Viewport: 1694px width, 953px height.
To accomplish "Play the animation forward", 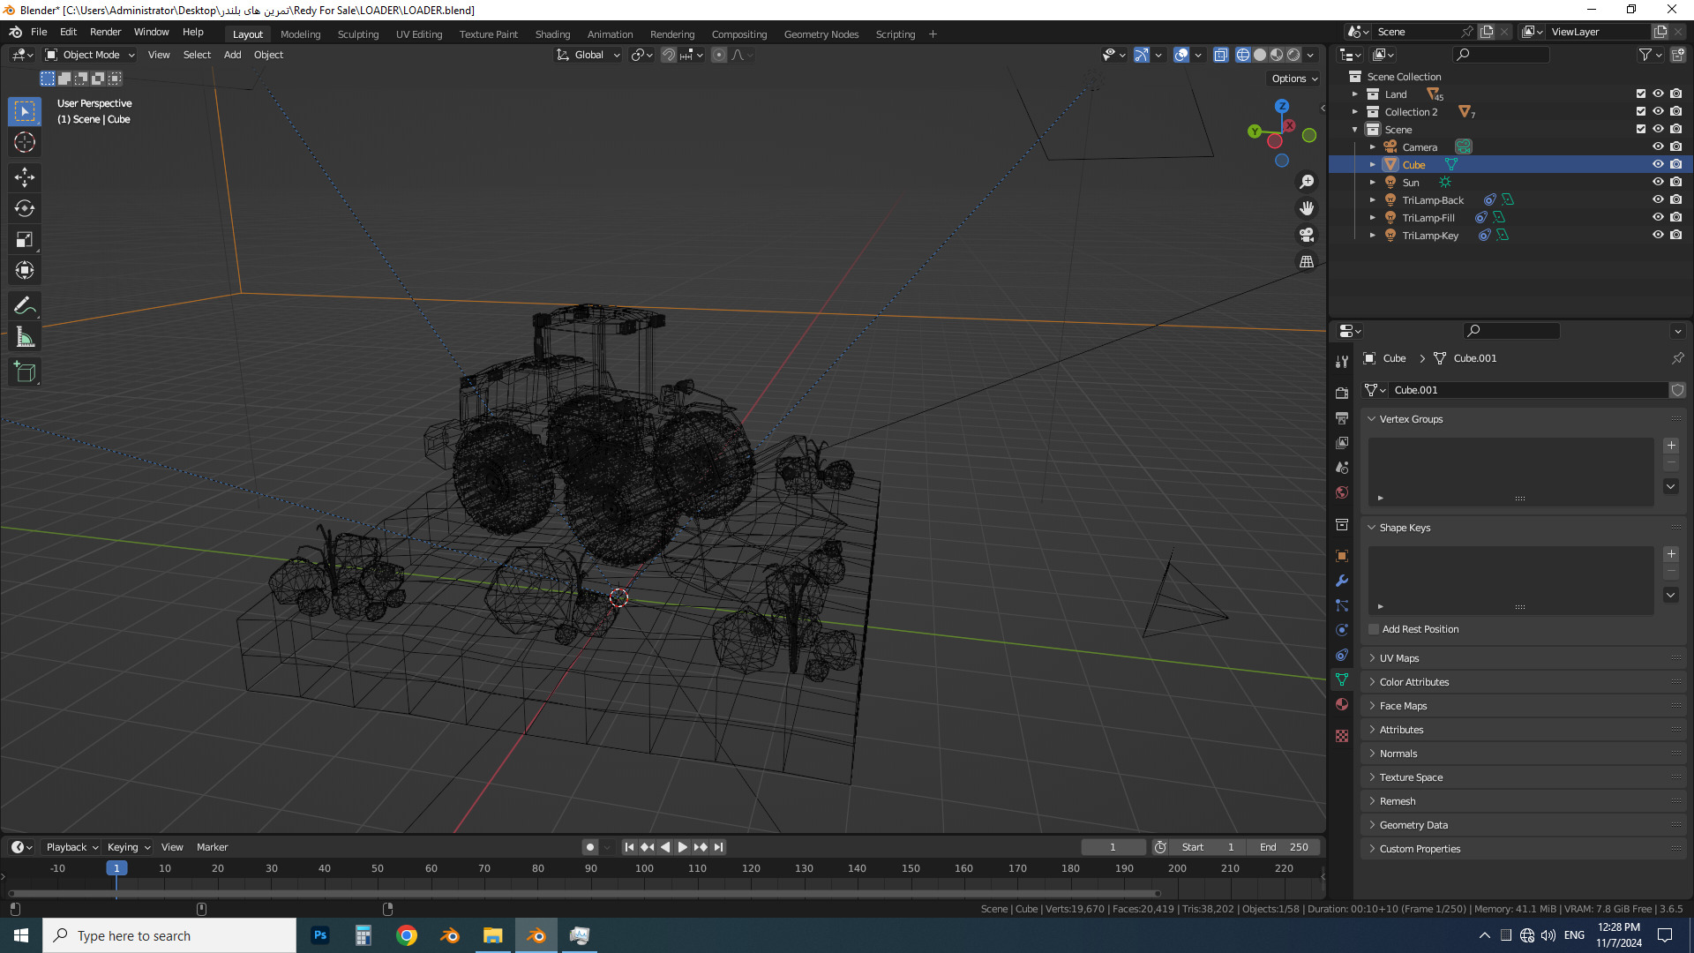I will click(x=682, y=847).
